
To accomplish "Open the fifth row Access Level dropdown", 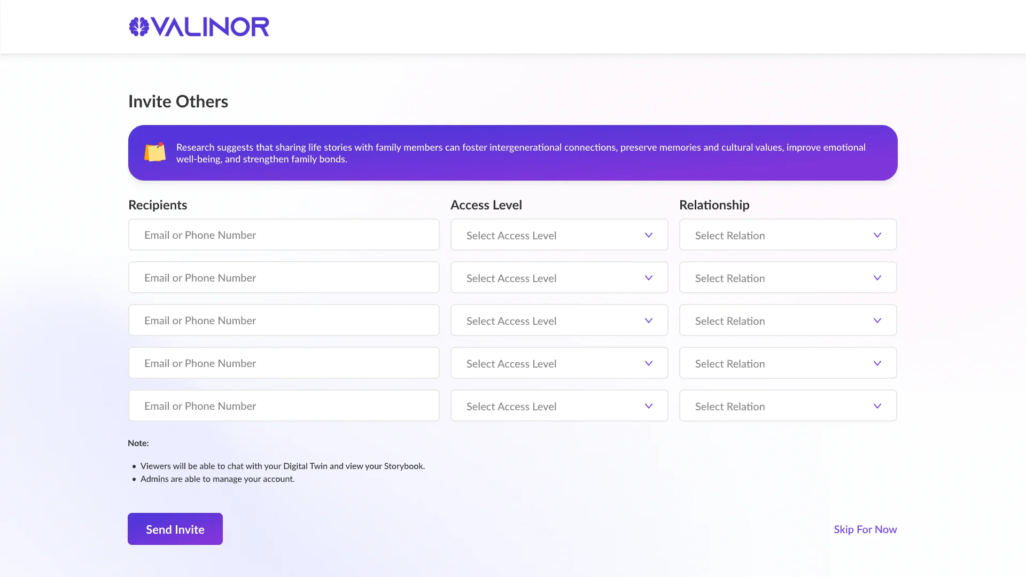I will (559, 406).
